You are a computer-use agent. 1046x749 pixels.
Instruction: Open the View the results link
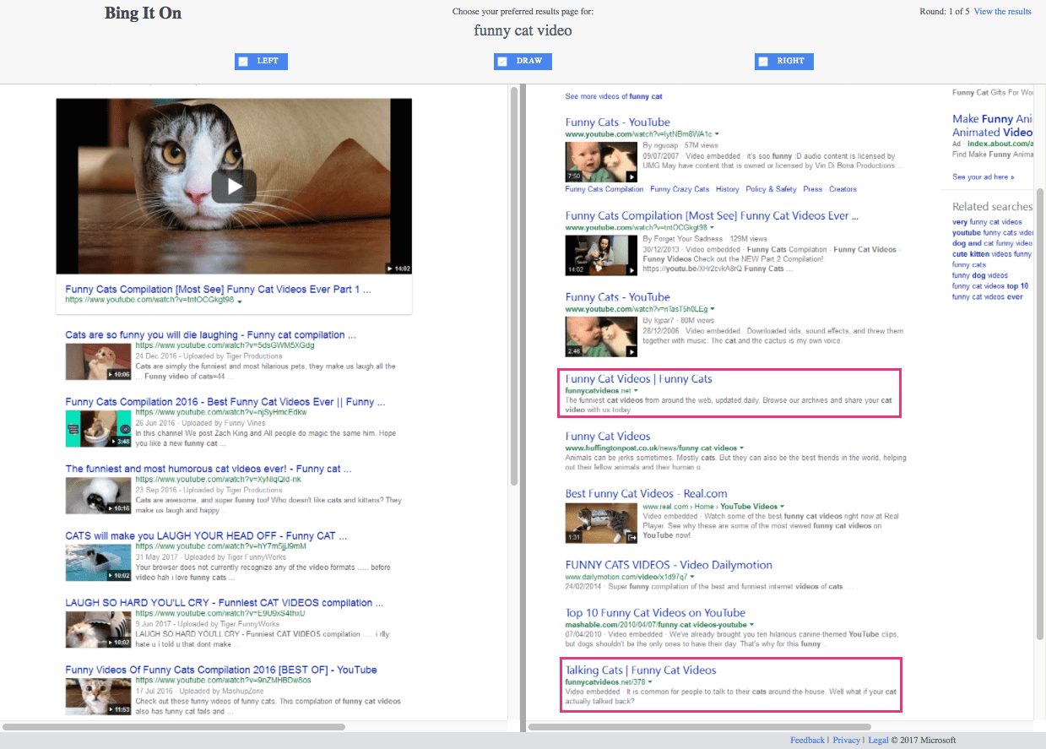tap(1002, 12)
